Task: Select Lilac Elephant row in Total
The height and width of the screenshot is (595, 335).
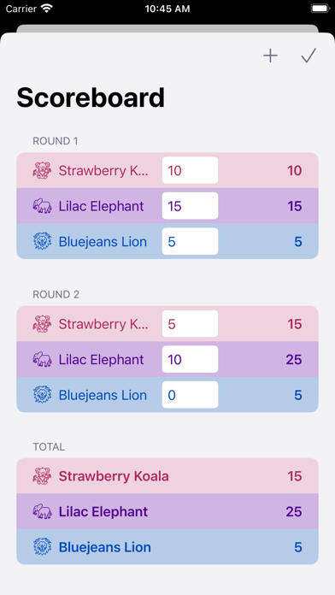Action: coord(167,511)
